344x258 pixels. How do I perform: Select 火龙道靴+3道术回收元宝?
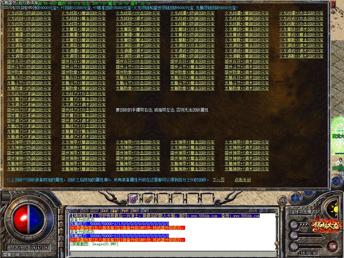tap(301, 56)
